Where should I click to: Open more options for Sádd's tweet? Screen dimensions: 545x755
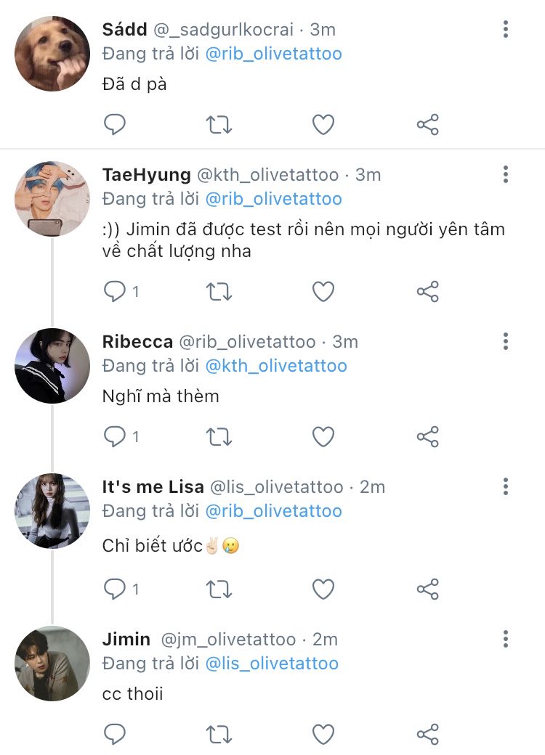coord(506,30)
